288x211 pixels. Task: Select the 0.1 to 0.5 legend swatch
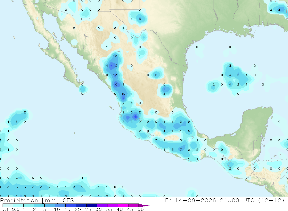tap(8, 205)
